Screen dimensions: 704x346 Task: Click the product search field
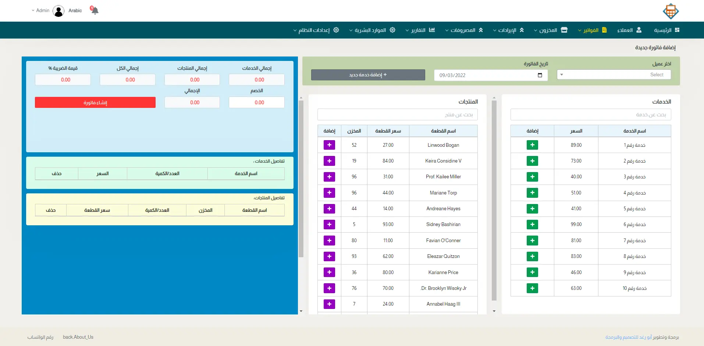click(x=397, y=115)
